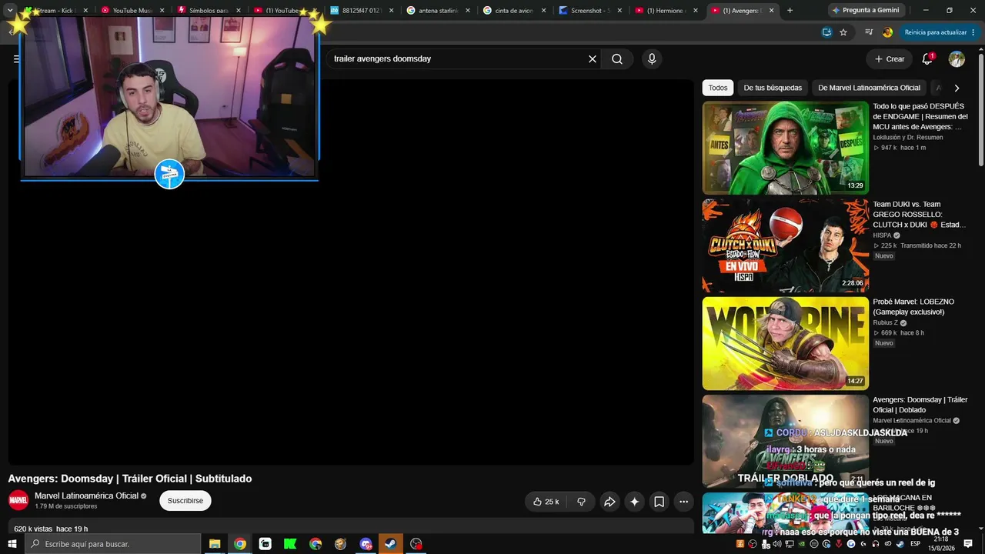This screenshot has height=554, width=985.
Task: Click the sparkle Ask AI button
Action: pyautogui.click(x=634, y=502)
